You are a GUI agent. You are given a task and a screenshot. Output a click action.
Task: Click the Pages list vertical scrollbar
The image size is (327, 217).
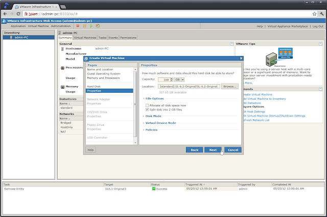pos(135,104)
